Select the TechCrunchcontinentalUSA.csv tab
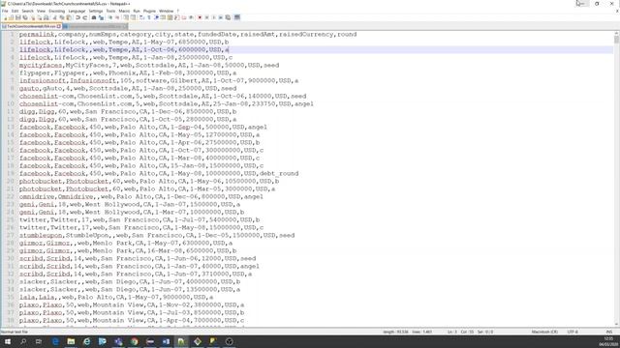The image size is (620, 348). point(31,26)
